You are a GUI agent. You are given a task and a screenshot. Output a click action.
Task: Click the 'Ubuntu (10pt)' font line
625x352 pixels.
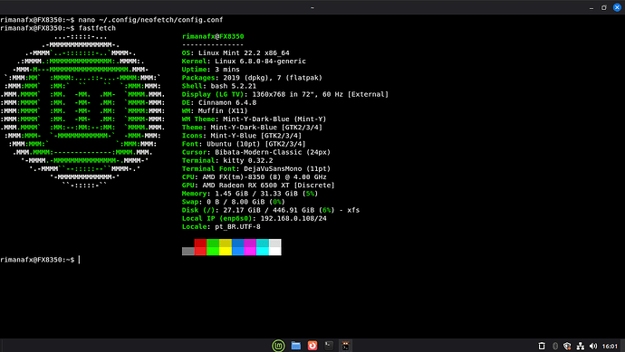click(x=244, y=144)
